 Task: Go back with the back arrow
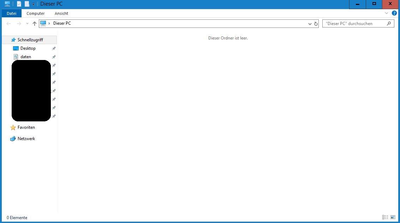coord(8,24)
